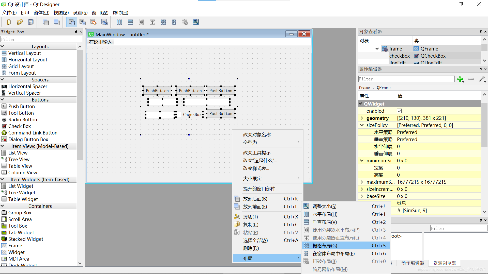Click the resource browser Filter field

(x=459, y=228)
